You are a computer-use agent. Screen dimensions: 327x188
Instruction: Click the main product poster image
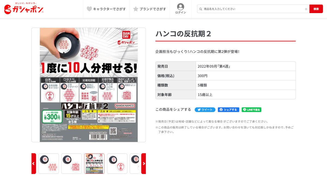click(x=89, y=85)
